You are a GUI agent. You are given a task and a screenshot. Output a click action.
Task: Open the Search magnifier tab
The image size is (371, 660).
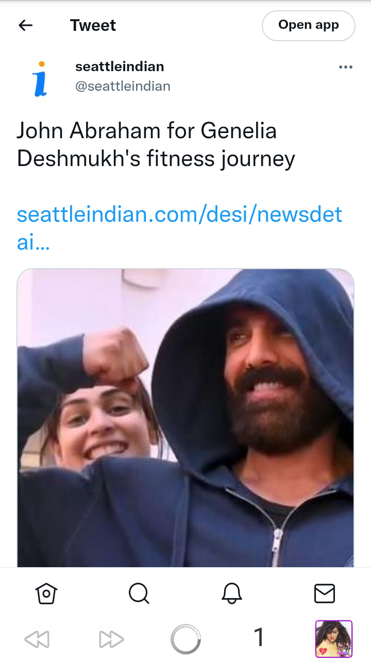(139, 593)
